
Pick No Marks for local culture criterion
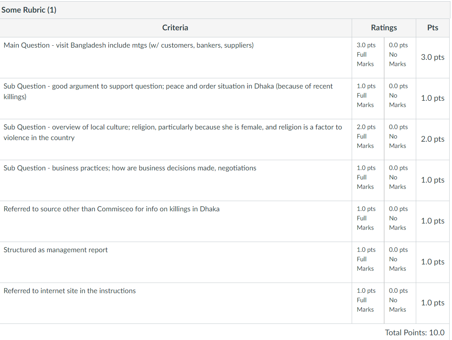[x=400, y=139]
